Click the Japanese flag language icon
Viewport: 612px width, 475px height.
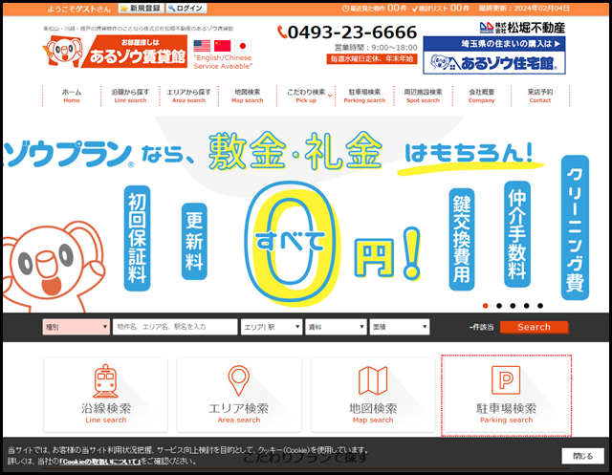[x=242, y=46]
